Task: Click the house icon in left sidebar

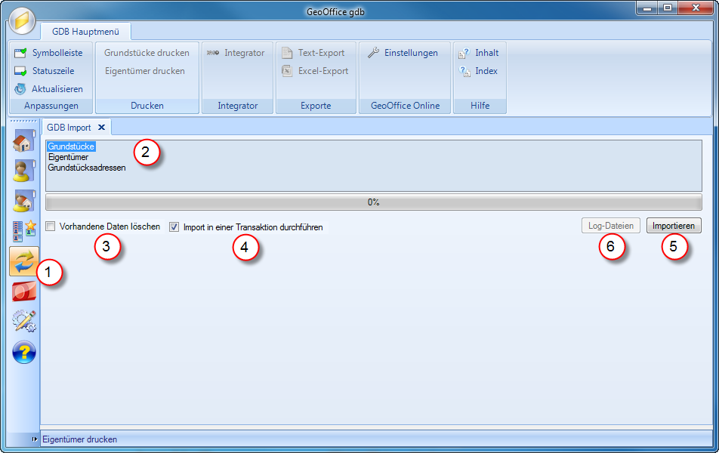Action: (x=23, y=141)
